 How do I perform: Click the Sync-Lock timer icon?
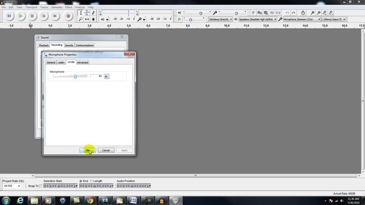303,13
